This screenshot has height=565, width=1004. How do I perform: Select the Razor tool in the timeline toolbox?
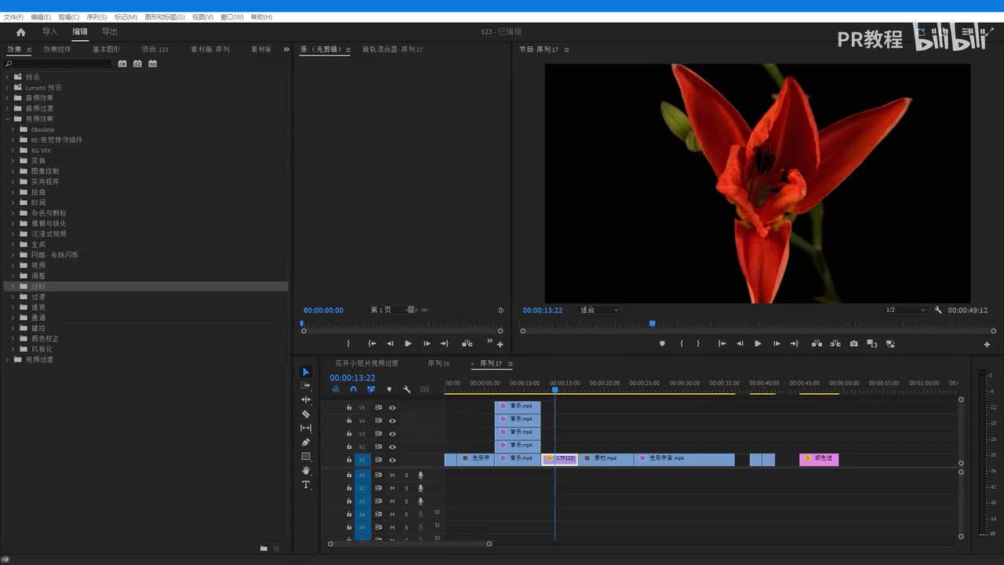tap(306, 414)
